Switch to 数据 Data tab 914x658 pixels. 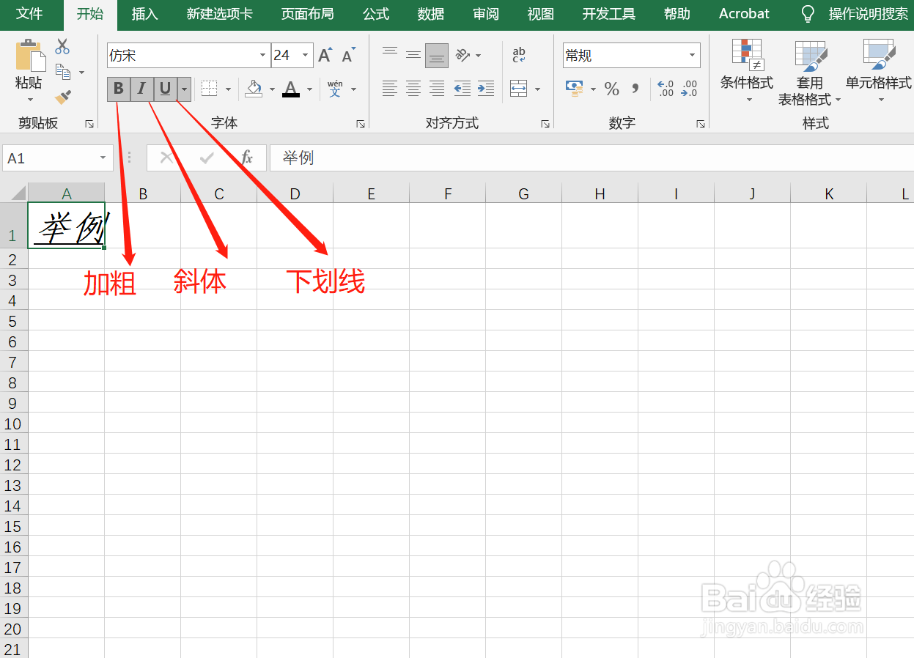click(x=431, y=14)
